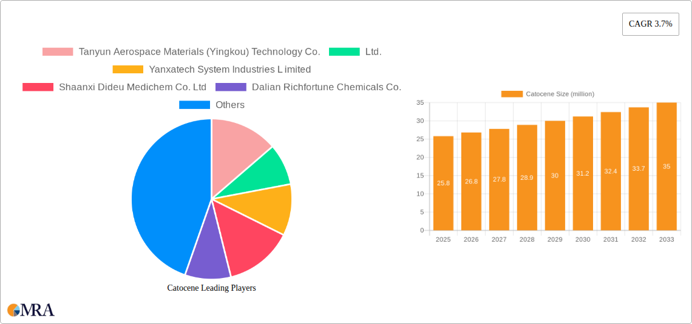Click the Catocene Size (million) legend label
Screen dimensions: 692x324
click(560, 94)
